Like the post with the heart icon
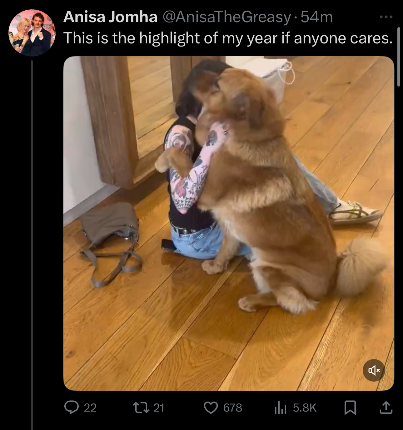Image resolution: width=403 pixels, height=430 pixels. click(211, 408)
